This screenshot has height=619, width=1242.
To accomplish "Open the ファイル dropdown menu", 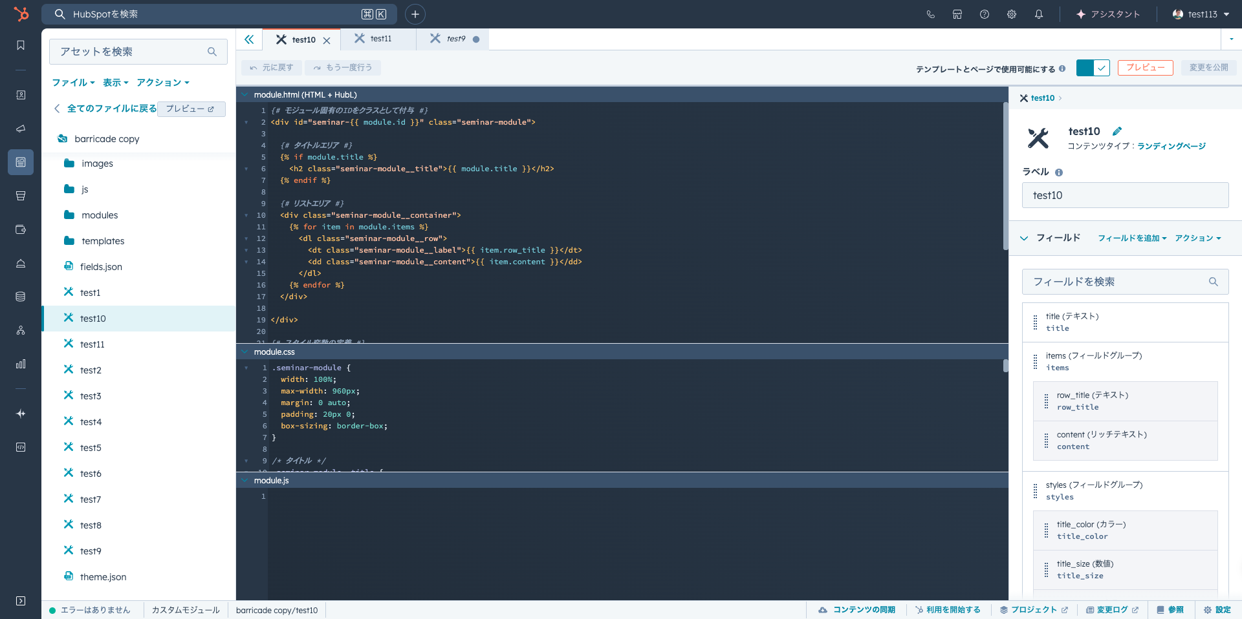I will click(x=73, y=83).
